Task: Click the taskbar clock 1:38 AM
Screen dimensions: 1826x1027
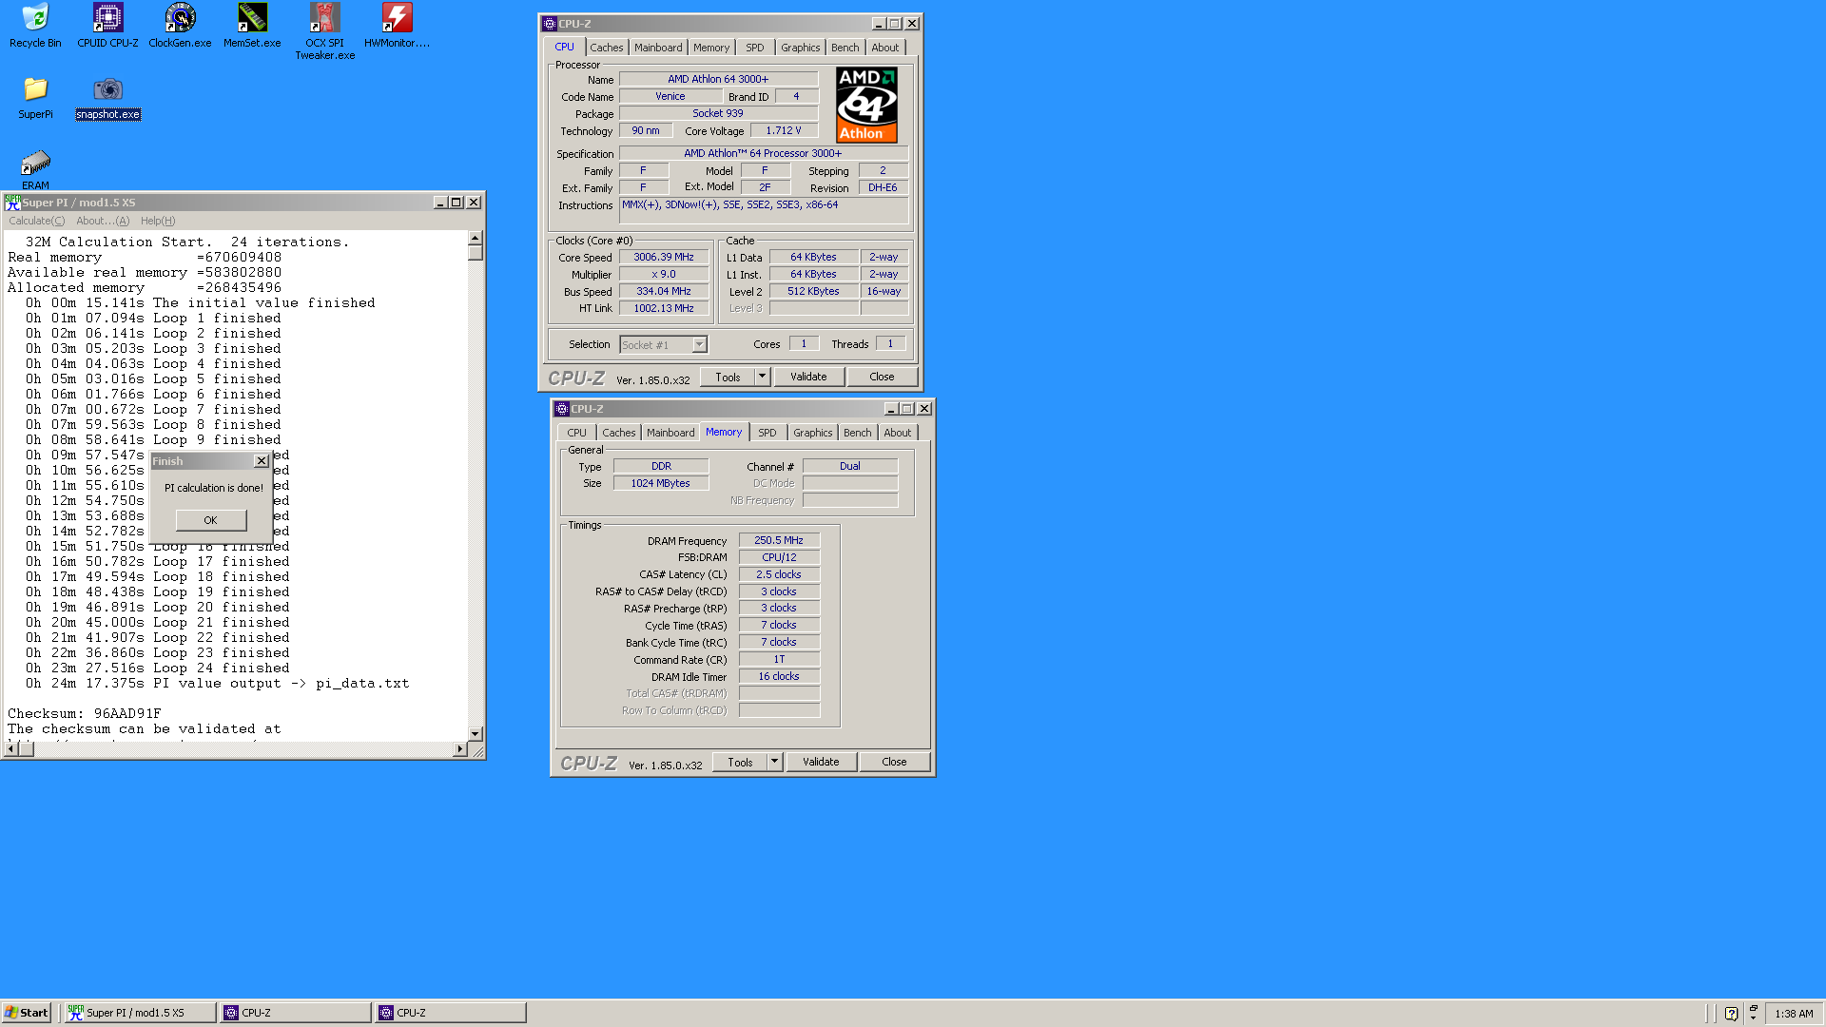Action: (1794, 1014)
